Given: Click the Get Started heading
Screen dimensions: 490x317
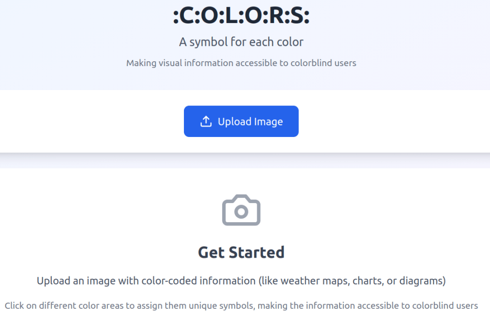Looking at the screenshot, I should [x=241, y=252].
